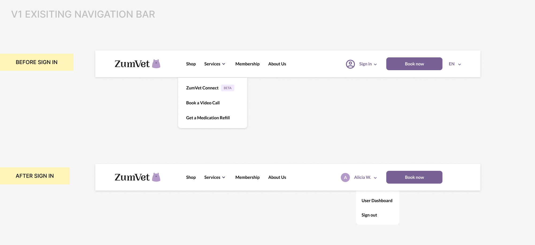Screen dimensions: 535x245
Task: Click the ZumVet logo in the signed-in navbar
Action: [137, 177]
